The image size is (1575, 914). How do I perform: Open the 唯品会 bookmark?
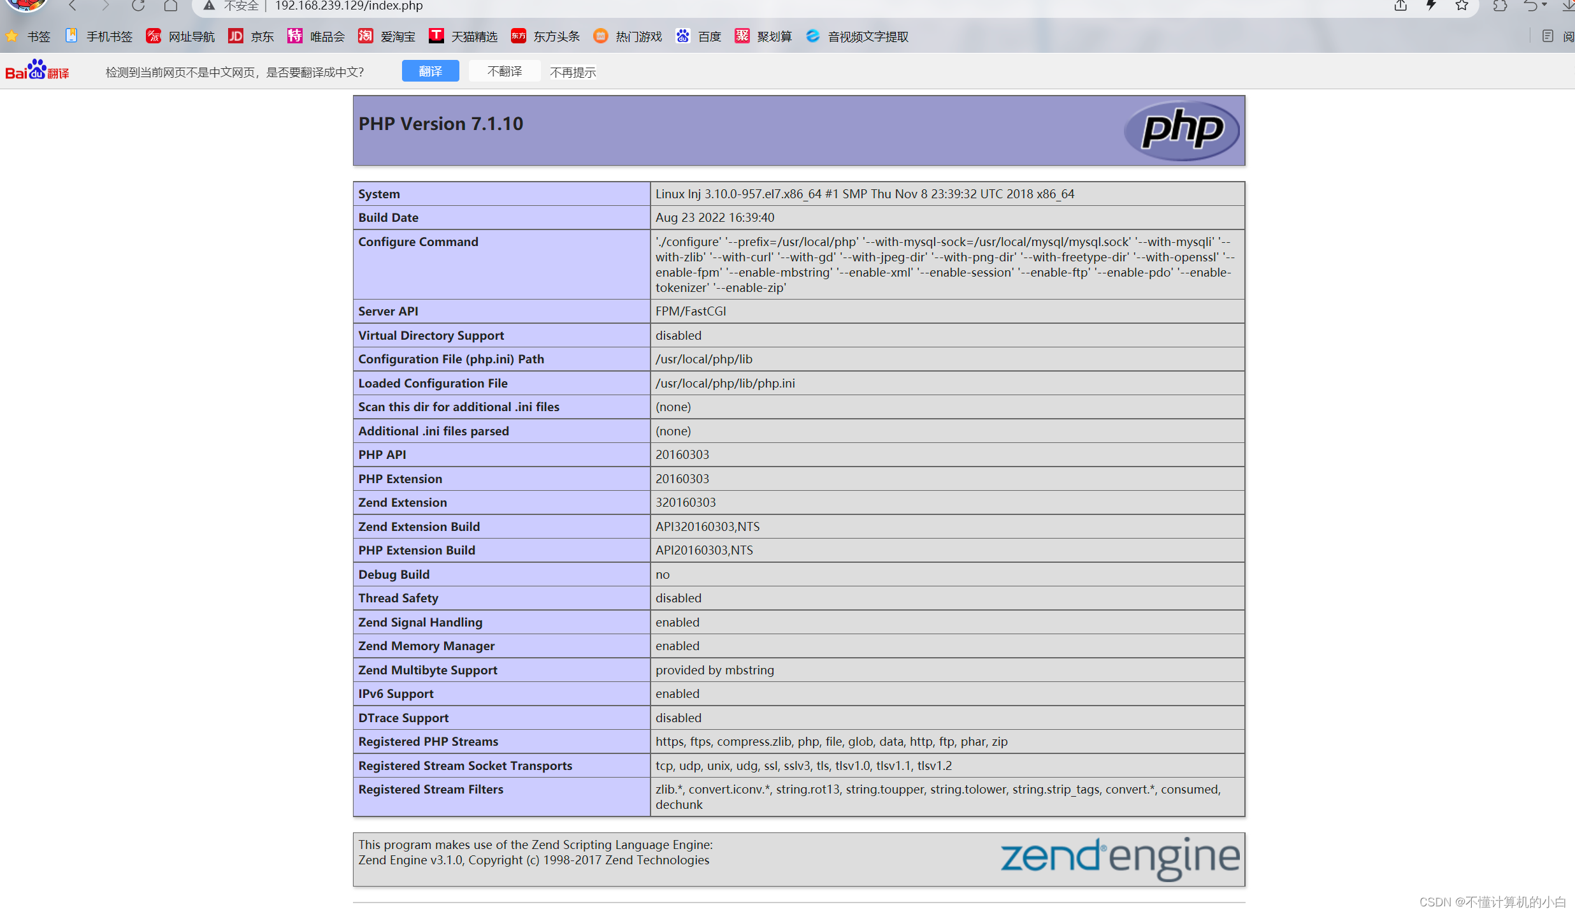pyautogui.click(x=316, y=36)
